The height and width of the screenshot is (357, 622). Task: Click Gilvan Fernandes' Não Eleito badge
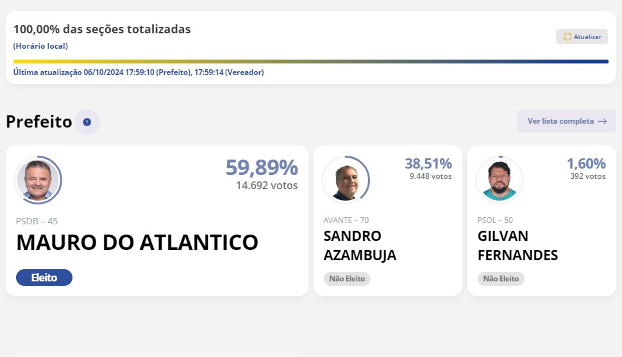[501, 278]
